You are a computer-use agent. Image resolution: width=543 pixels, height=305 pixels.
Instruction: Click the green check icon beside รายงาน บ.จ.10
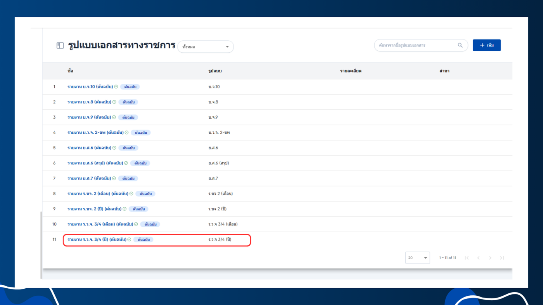[116, 87]
